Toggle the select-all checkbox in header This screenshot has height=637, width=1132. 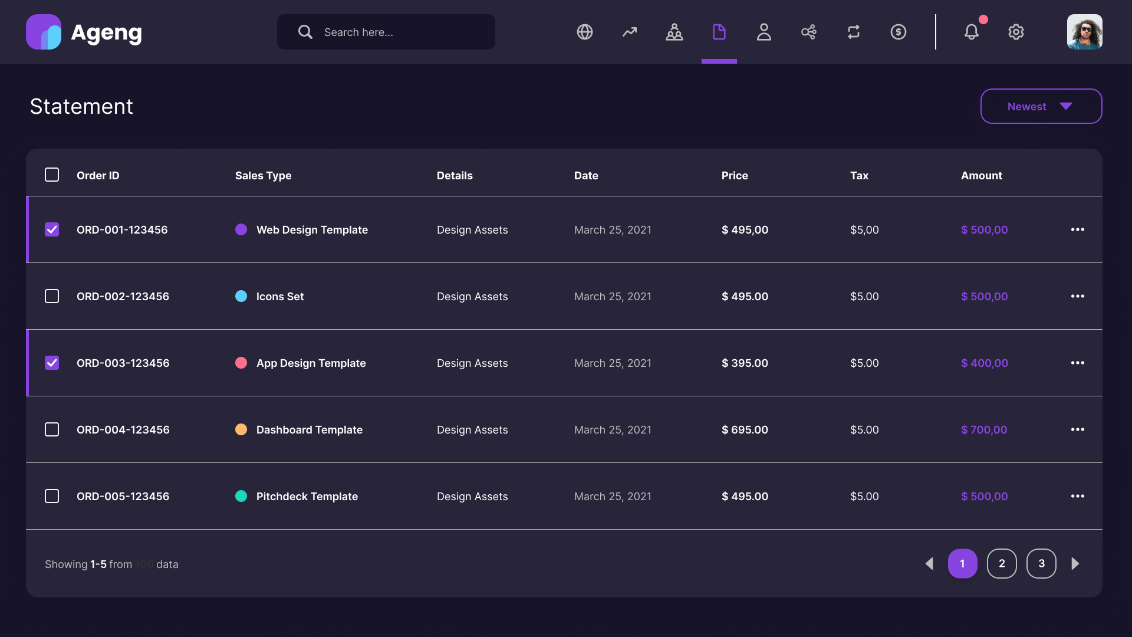point(52,175)
